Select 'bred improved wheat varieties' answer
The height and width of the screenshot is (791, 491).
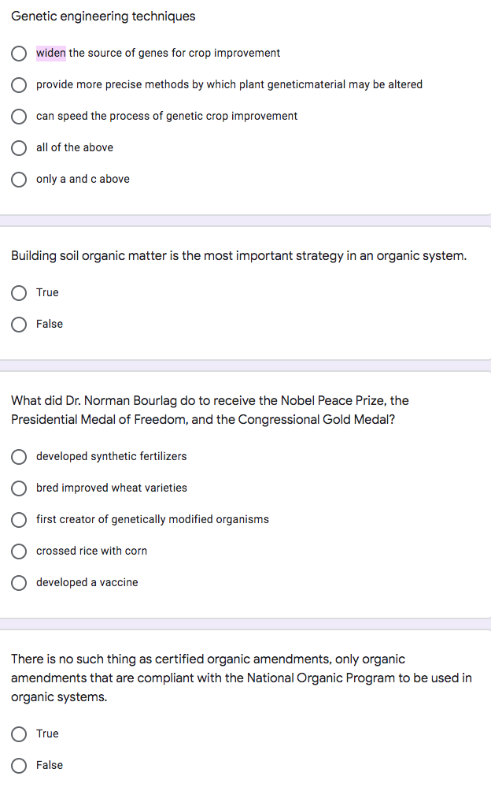coord(18,488)
